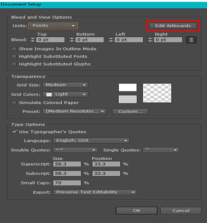
Task: Click the transparency grid preview thumbnail
Action: [x=157, y=93]
